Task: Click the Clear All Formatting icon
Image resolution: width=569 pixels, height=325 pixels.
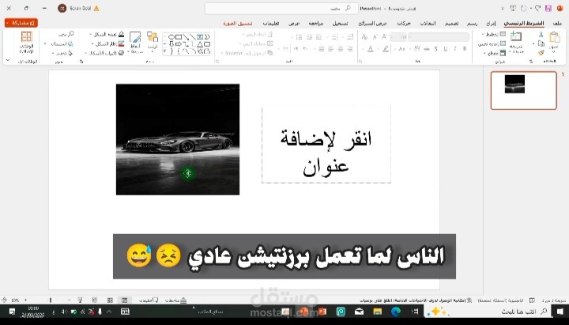Action: [364, 37]
